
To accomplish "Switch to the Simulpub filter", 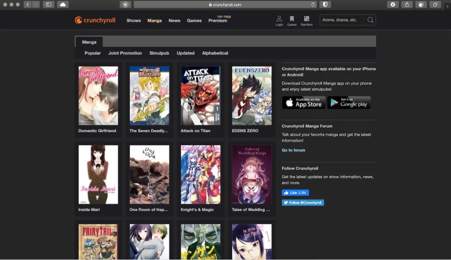I will 159,53.
